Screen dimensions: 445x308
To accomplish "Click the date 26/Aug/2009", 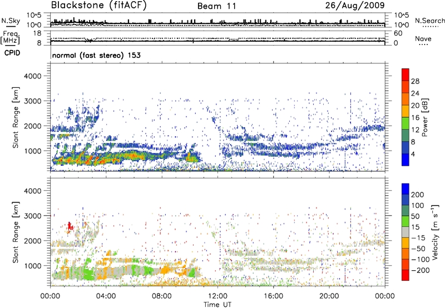I will tap(355, 6).
